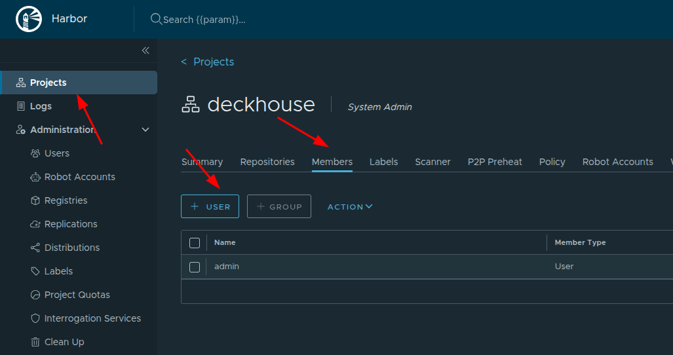This screenshot has width=673, height=355.
Task: Click the deckhouse project organization icon
Action: tap(191, 105)
